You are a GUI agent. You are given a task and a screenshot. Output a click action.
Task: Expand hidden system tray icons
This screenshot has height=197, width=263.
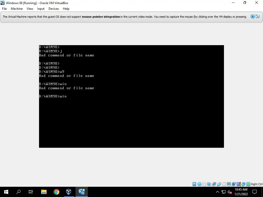(x=217, y=192)
